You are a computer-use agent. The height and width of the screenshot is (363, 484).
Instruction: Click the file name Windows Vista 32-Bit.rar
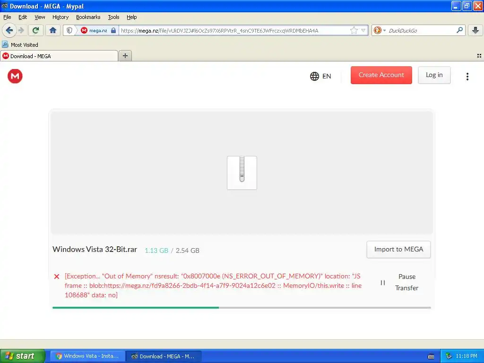point(95,250)
